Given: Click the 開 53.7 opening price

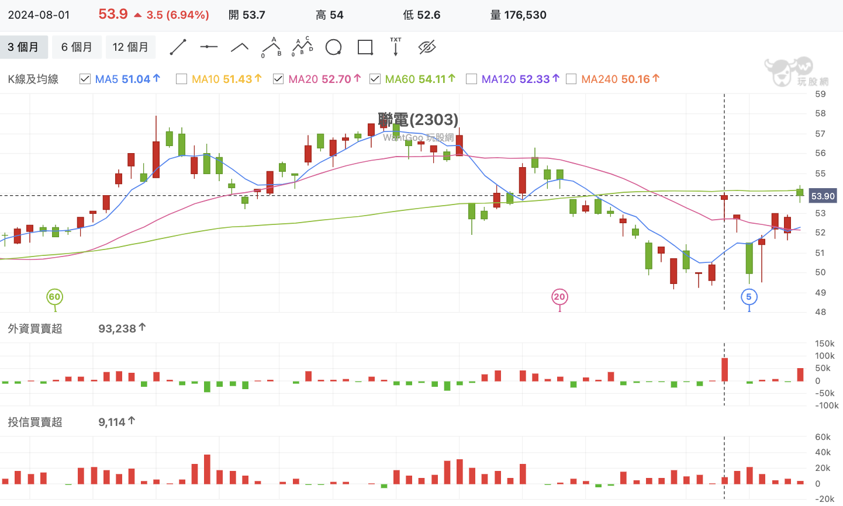Looking at the screenshot, I should pos(247,15).
